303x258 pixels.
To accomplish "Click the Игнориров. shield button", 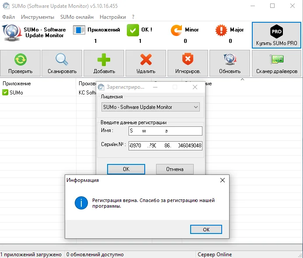I will point(188,63).
